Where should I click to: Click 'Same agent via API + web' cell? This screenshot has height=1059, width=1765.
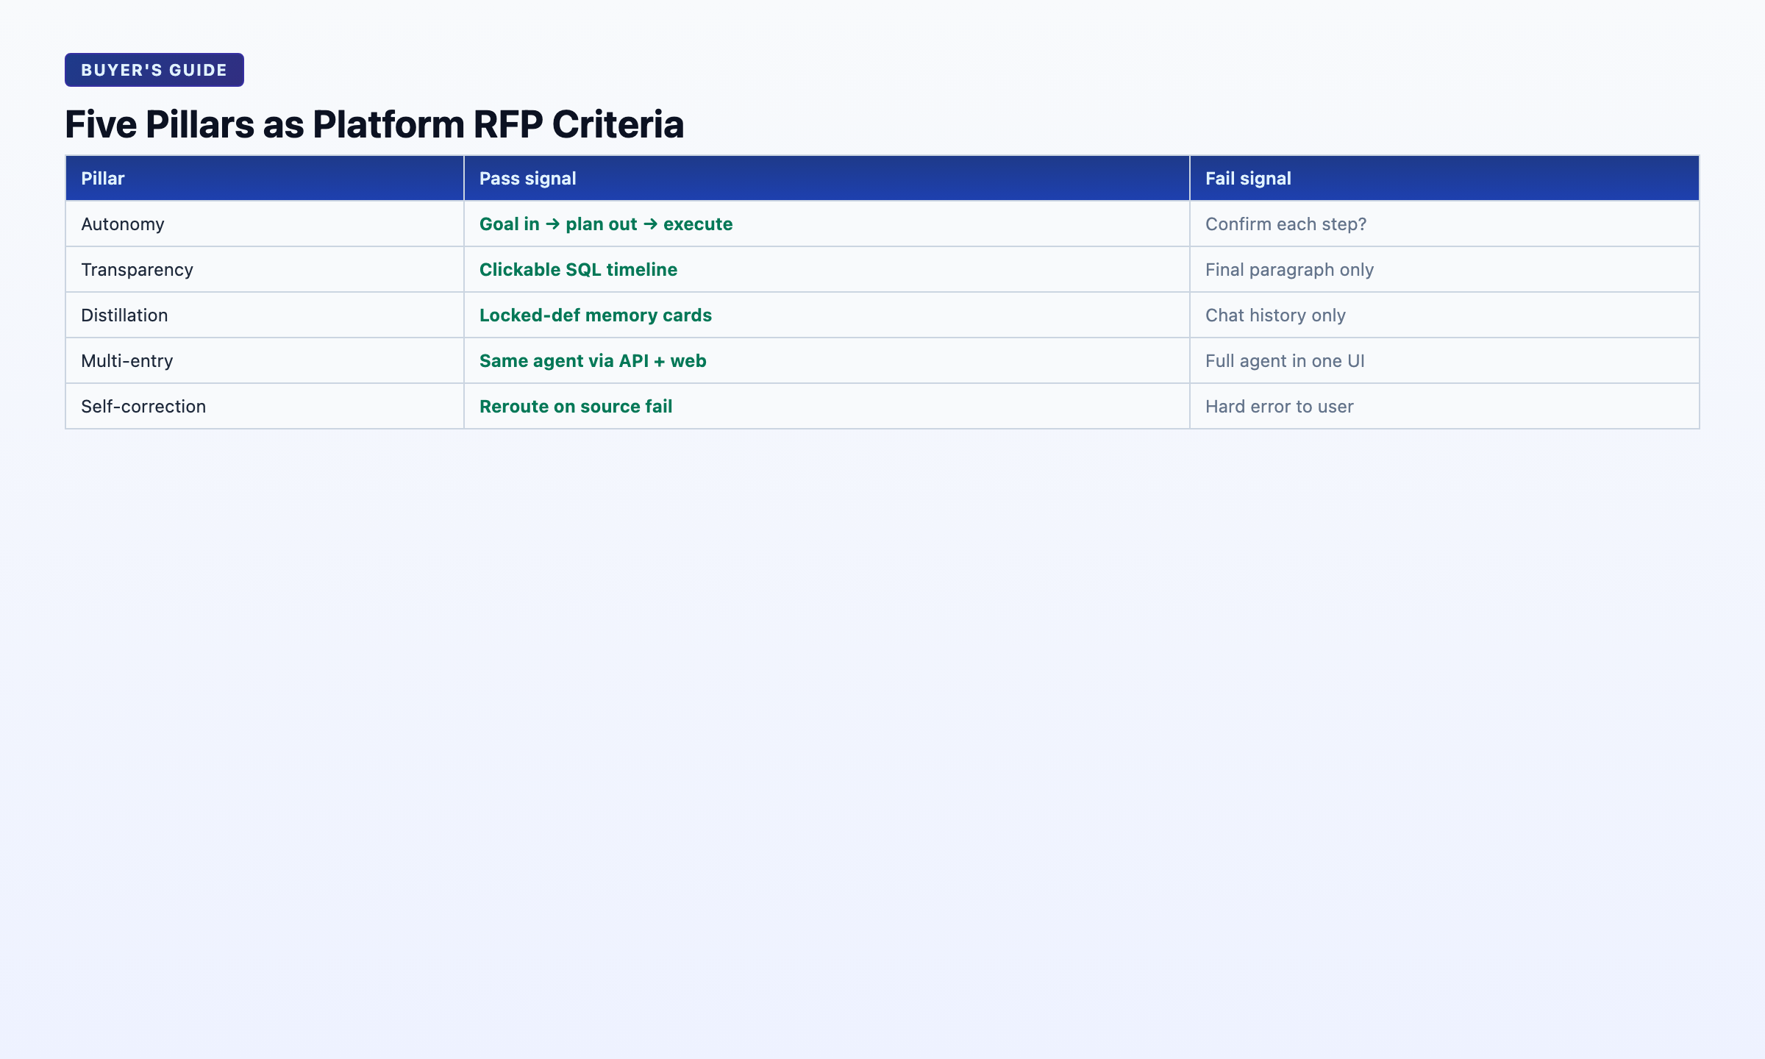827,360
